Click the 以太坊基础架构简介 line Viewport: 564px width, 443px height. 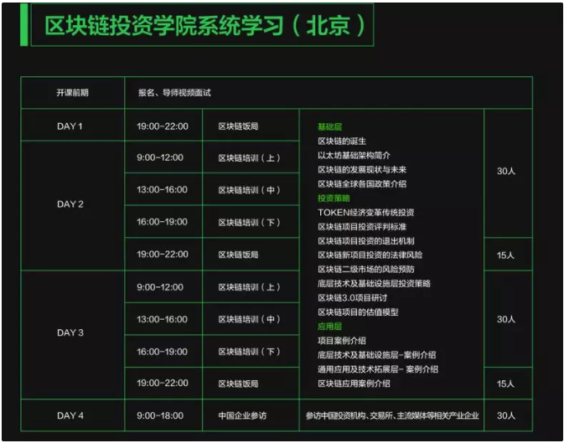click(x=354, y=155)
